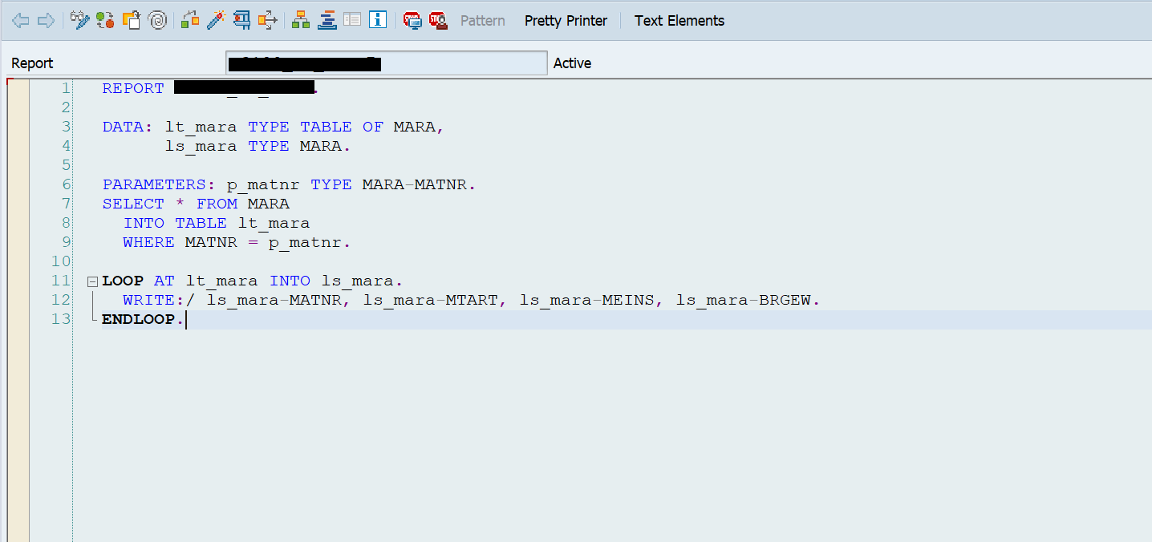Screen dimensions: 1152x542
Task: Click the two-pane display settings icon
Action: 352,20
